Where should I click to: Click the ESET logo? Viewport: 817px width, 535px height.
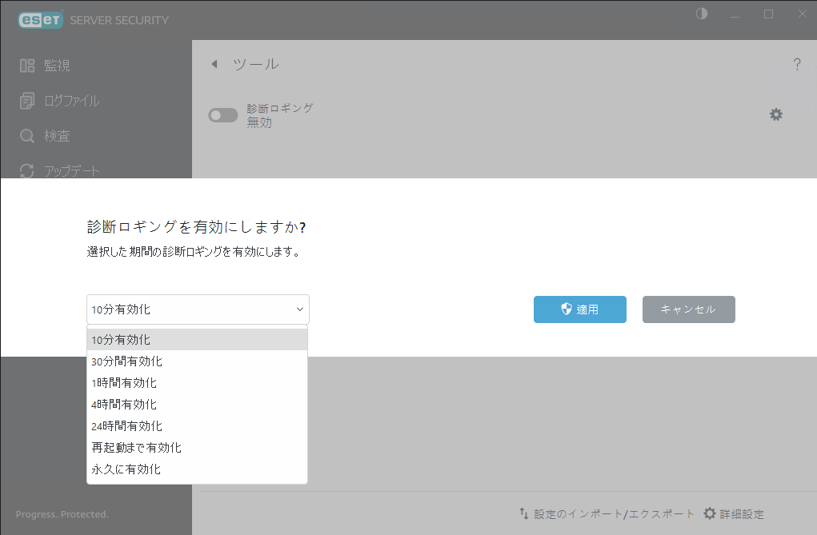tap(40, 19)
